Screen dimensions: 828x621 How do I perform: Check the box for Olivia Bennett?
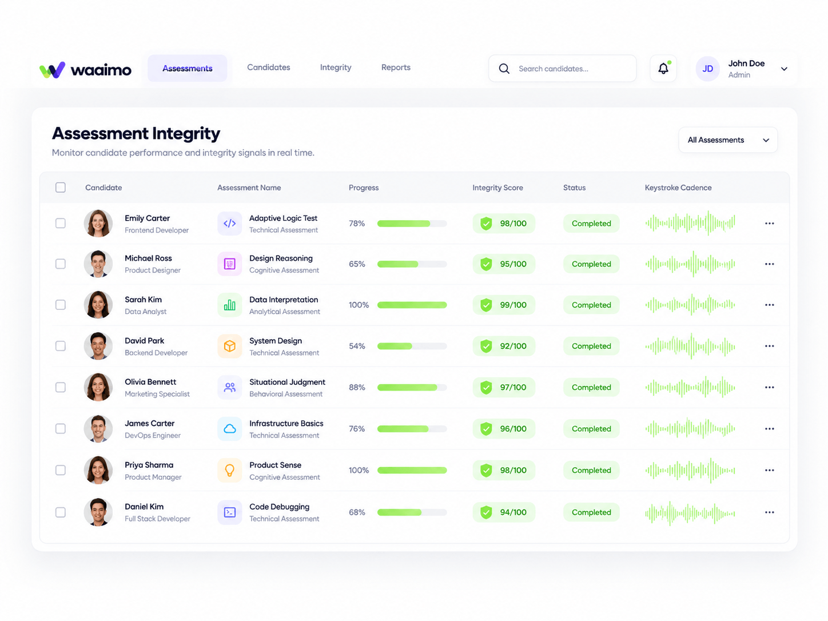[61, 388]
